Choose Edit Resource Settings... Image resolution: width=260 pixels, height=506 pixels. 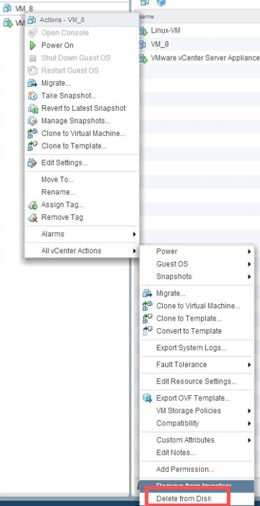click(197, 382)
